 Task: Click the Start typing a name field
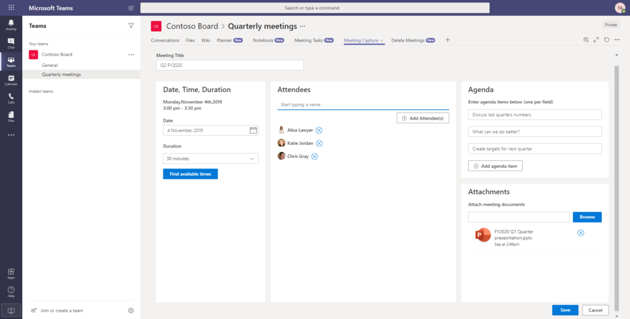(x=363, y=104)
